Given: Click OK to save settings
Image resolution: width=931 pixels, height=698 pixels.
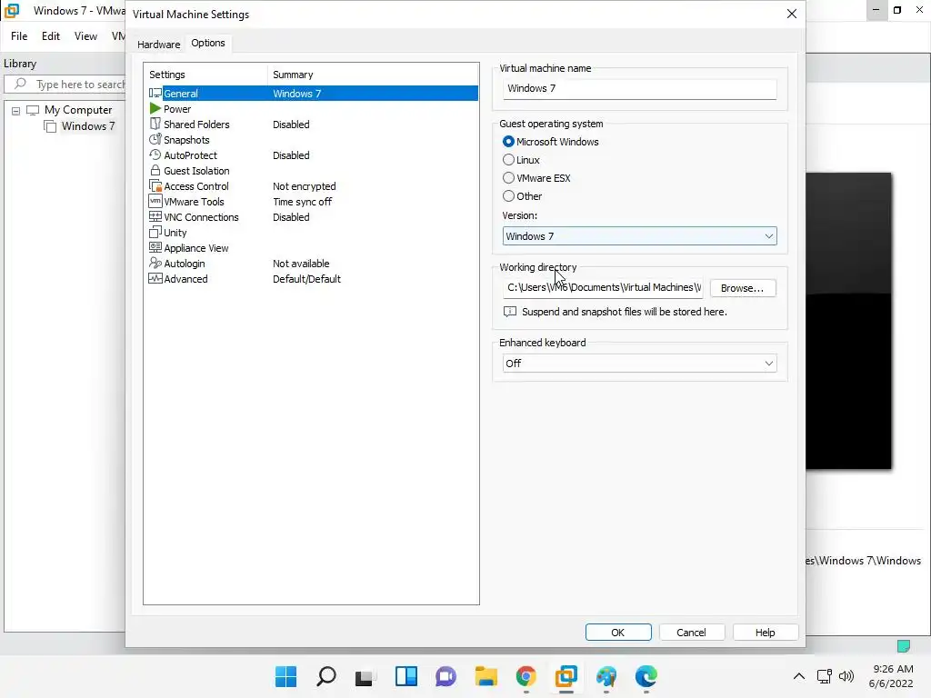Looking at the screenshot, I should [618, 633].
